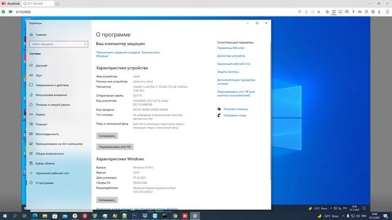The image size is (392, 220).
Task: Open Проецирование на этот компьютер section
Action: [59, 144]
